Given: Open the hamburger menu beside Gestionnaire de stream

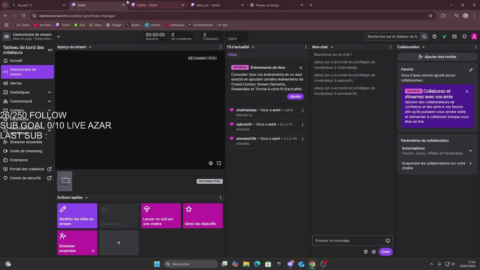Looking at the screenshot, I should click(x=6, y=36).
